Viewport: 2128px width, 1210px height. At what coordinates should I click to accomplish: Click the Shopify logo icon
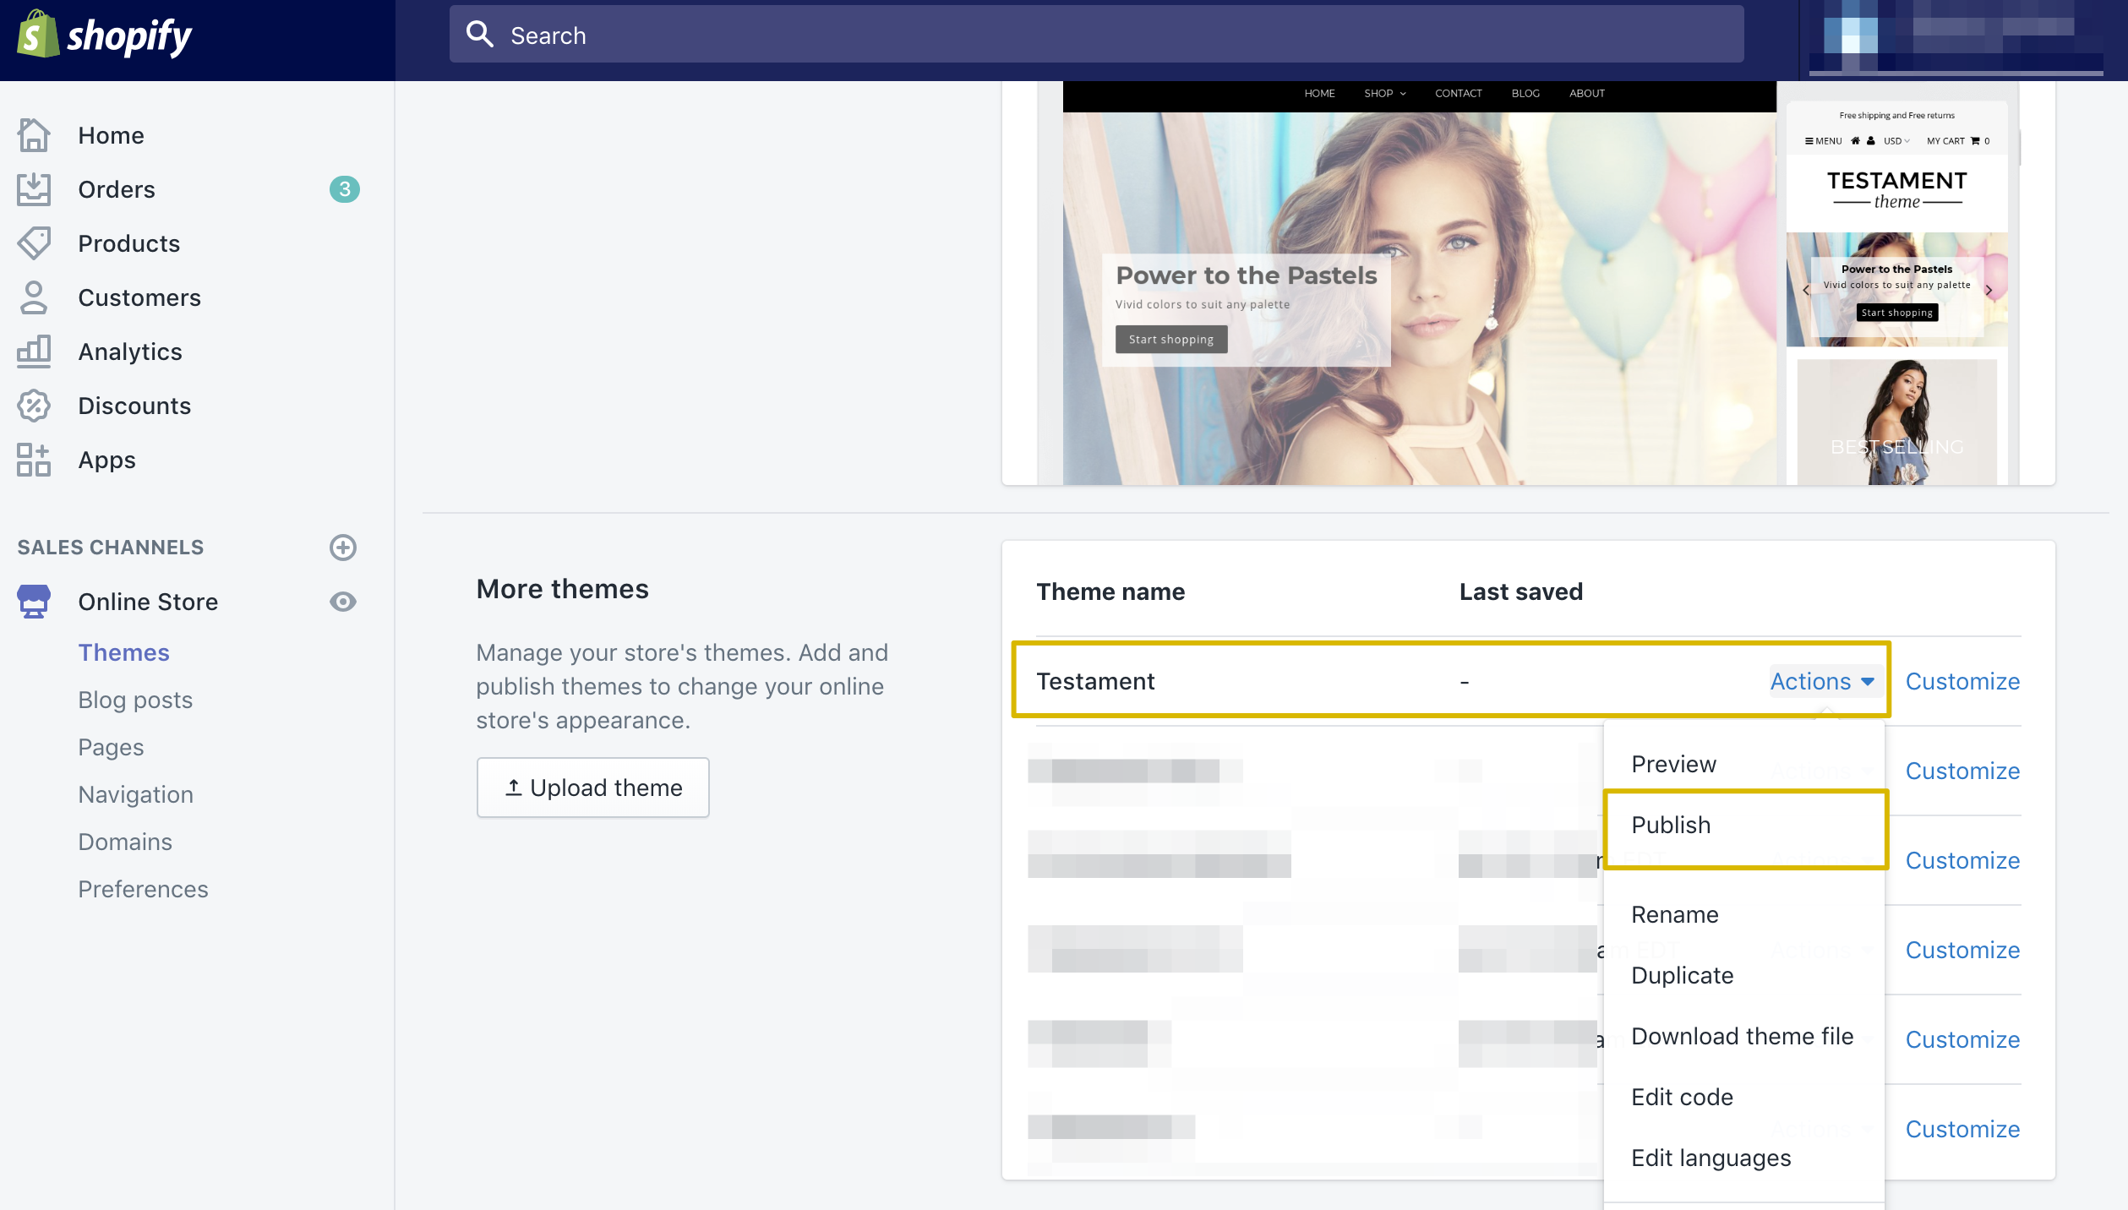click(x=37, y=35)
